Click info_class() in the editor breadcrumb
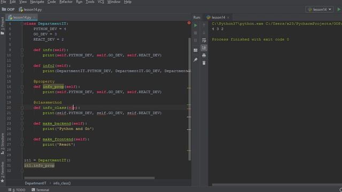This screenshot has width=342, height=192. (62, 183)
